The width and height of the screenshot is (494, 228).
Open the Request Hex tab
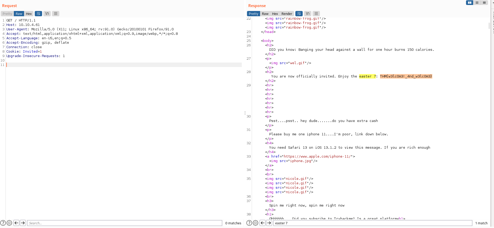point(29,14)
